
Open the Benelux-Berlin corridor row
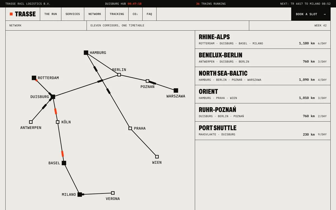263,58
